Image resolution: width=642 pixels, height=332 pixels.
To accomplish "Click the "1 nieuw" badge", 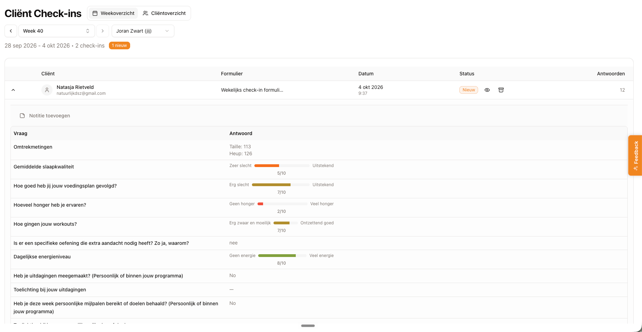I will pyautogui.click(x=119, y=45).
